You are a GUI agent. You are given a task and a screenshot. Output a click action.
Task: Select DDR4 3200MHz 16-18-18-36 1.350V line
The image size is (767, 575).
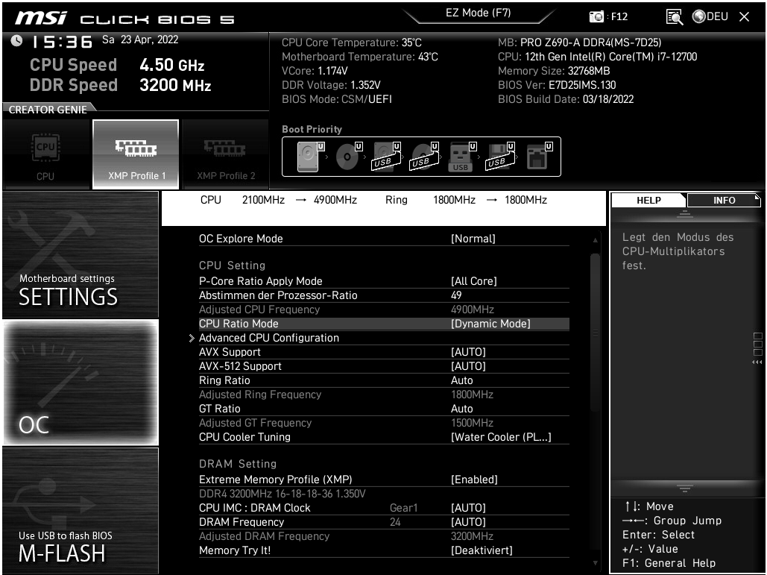tap(283, 494)
